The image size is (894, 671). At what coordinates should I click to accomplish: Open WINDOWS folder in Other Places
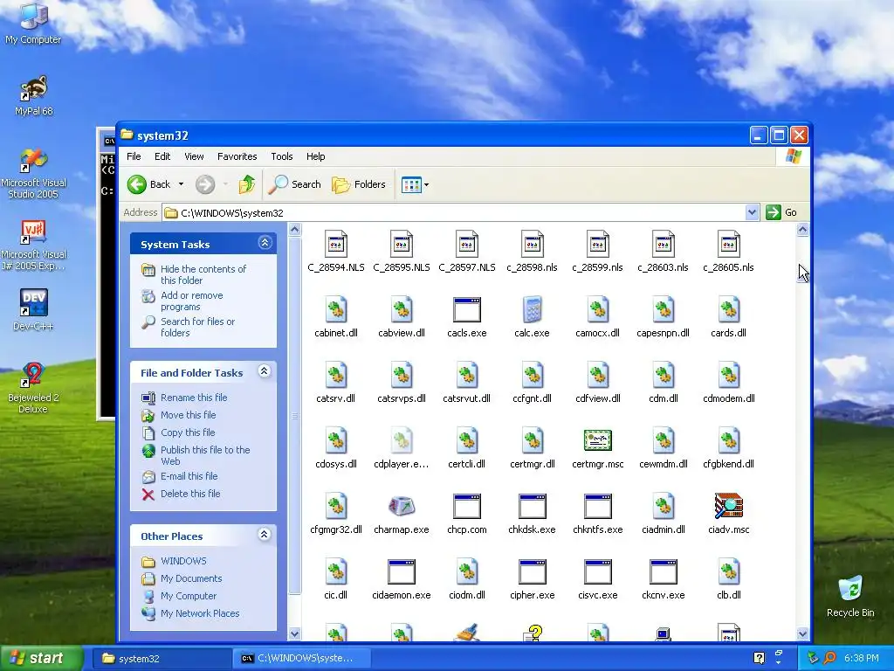(183, 561)
